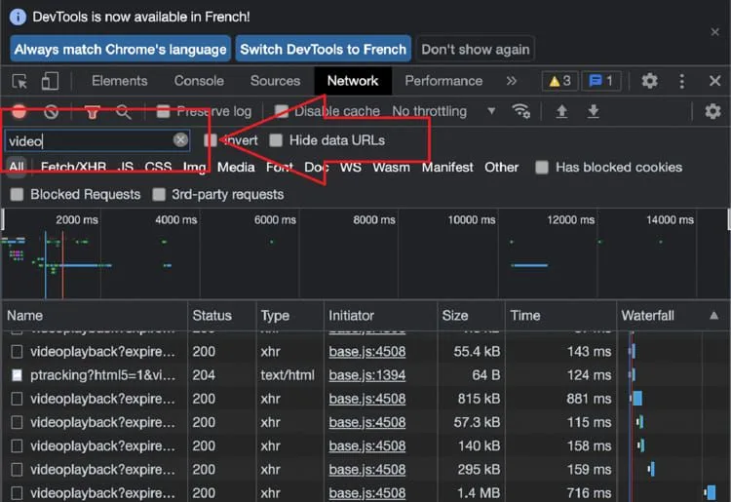Filter requests by Media type

point(236,168)
